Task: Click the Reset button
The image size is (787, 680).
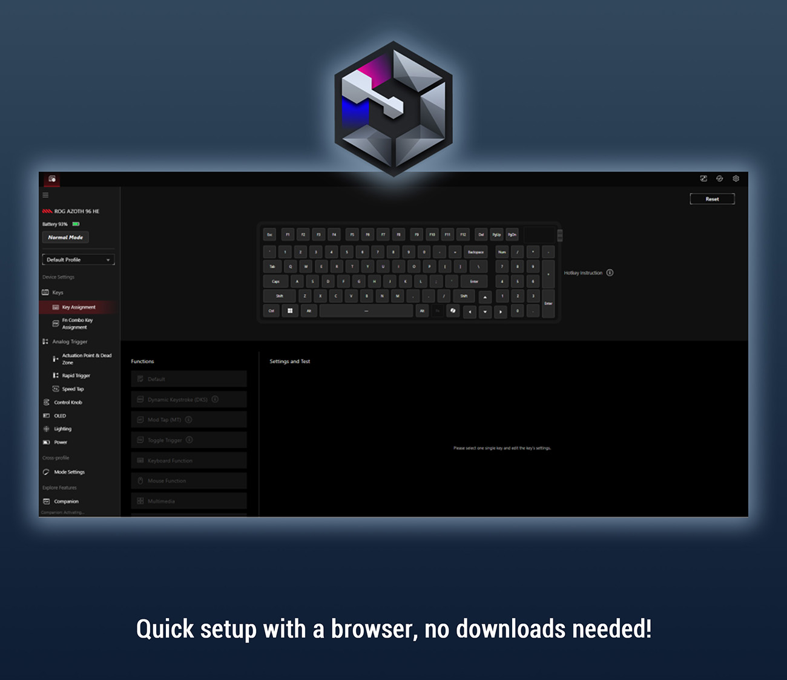Action: pyautogui.click(x=712, y=199)
